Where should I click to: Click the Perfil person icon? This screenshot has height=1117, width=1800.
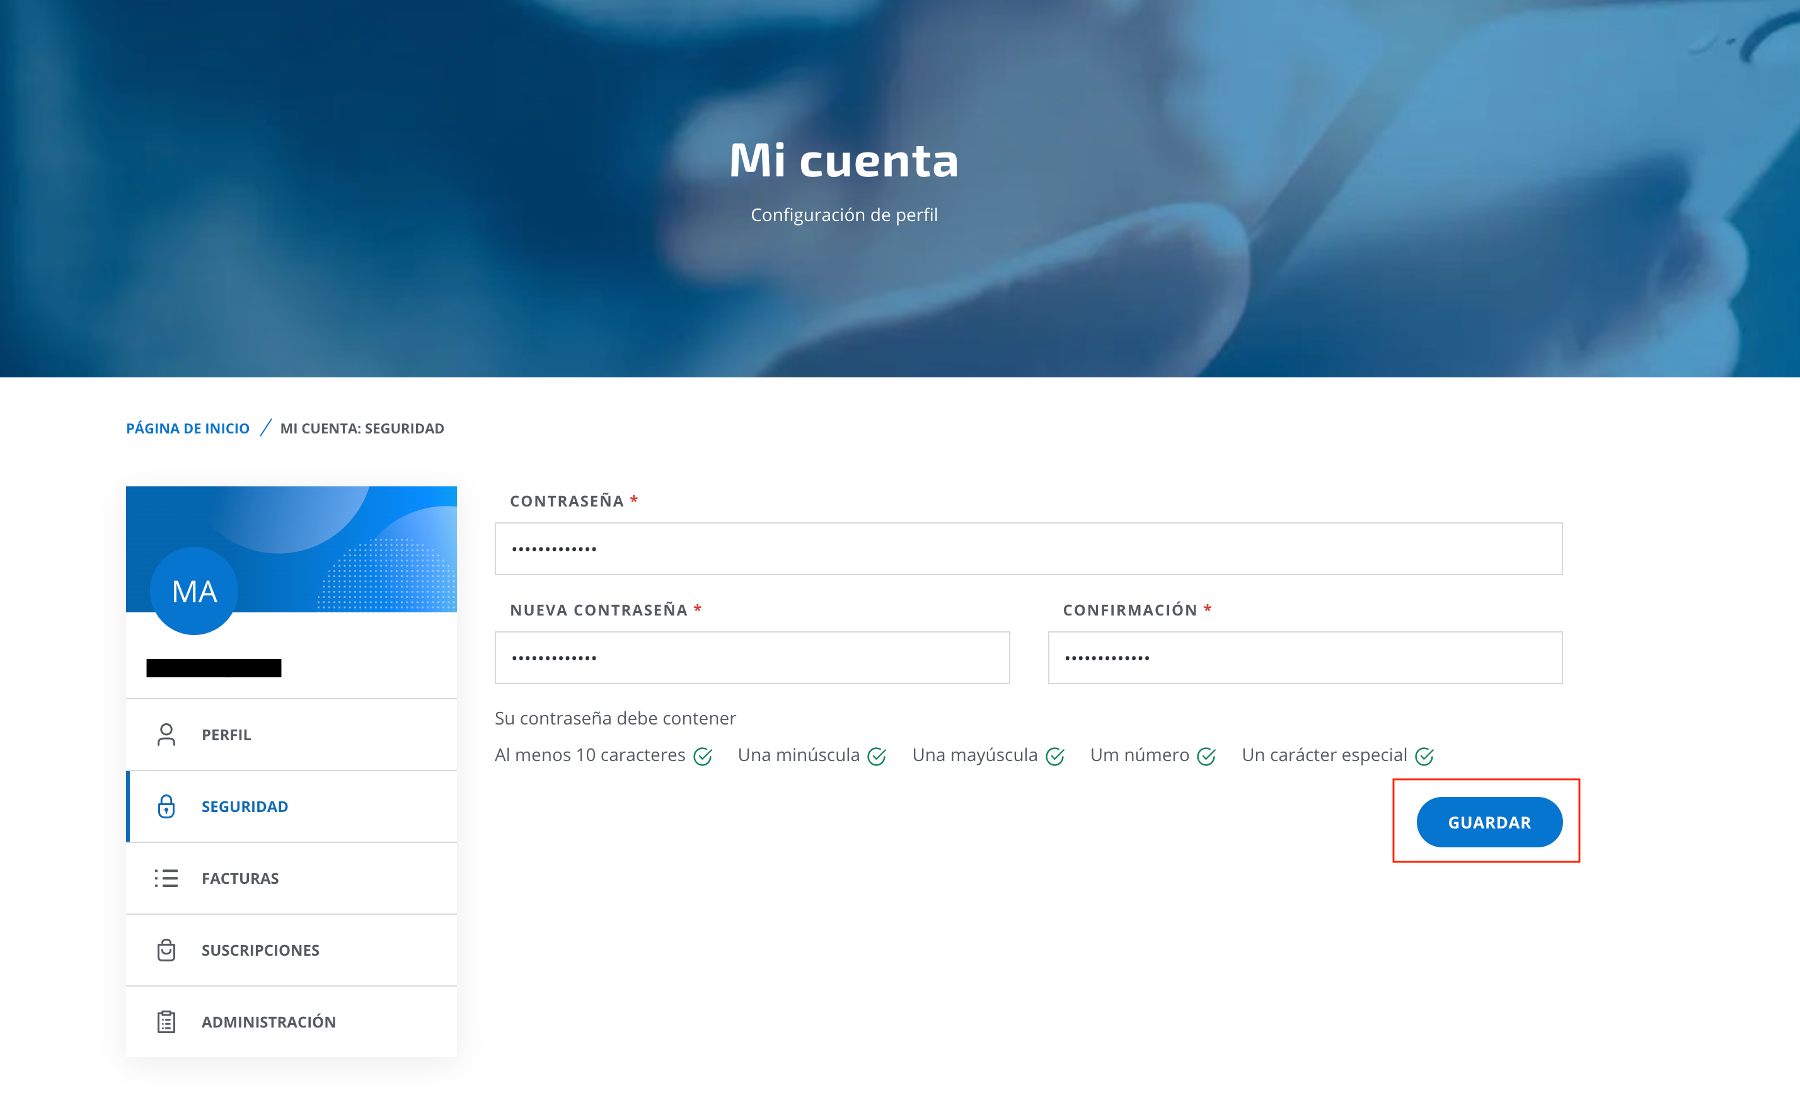pos(166,735)
